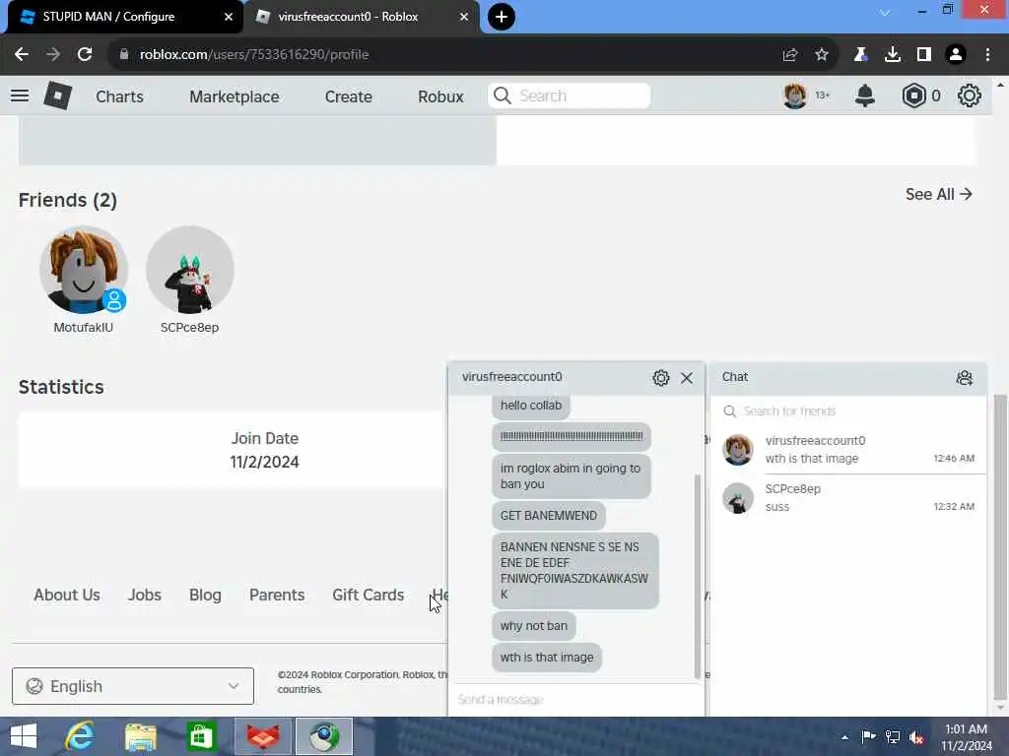Viewport: 1009px width, 756px height.
Task: Click the create chat group icon
Action: tap(964, 377)
